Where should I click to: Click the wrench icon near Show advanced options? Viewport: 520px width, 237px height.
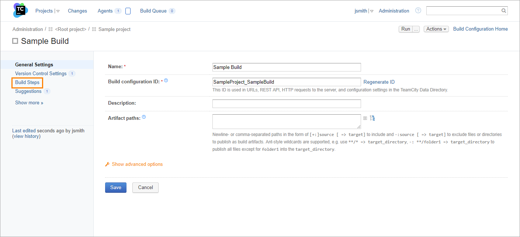[107, 164]
